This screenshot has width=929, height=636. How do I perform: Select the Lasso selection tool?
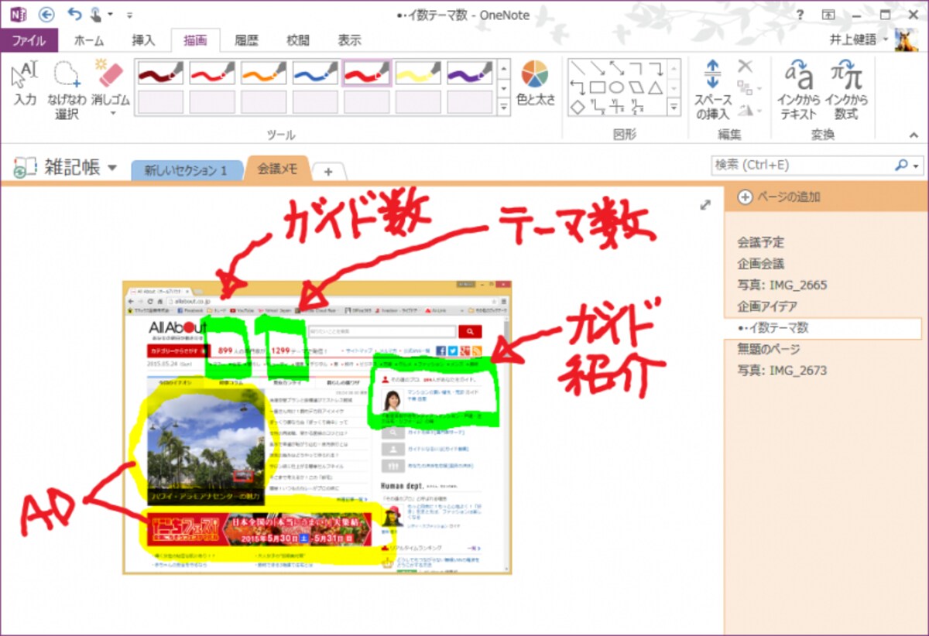click(67, 91)
